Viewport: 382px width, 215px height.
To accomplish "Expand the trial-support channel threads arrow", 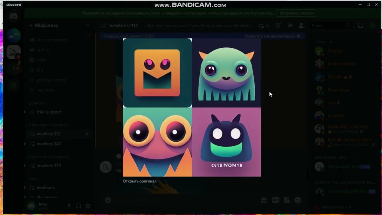I will [x=25, y=112].
